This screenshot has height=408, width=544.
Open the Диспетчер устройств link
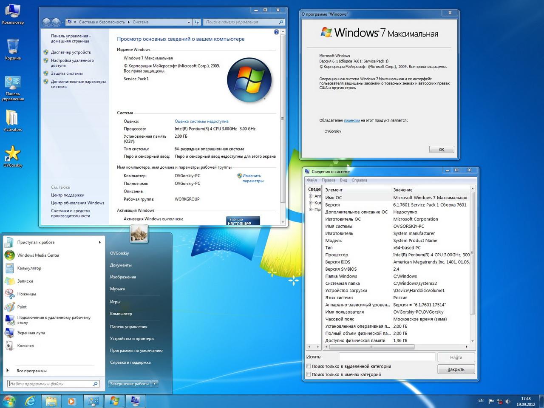[71, 52]
